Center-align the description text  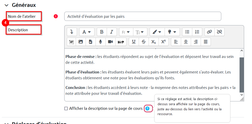(186, 42)
